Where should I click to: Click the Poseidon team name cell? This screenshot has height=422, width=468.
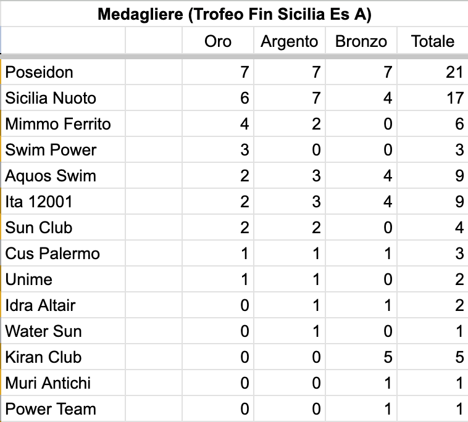point(63,72)
